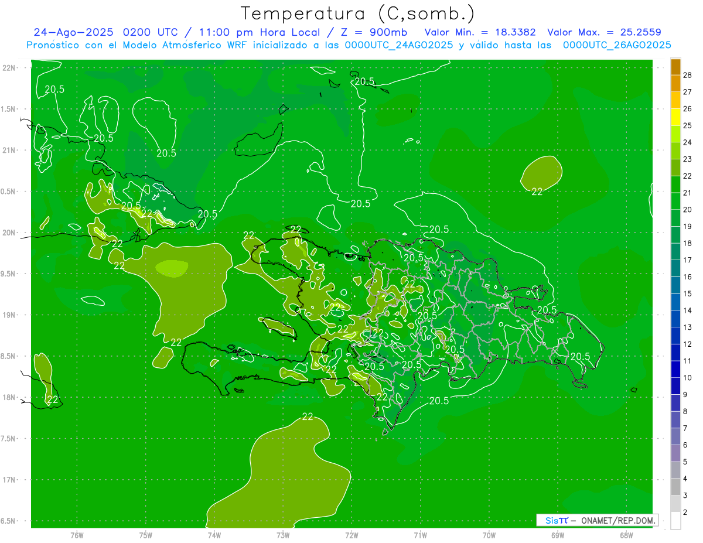This screenshot has width=703, height=543.
Task: Click the "73W" longitude axis label
Action: (x=283, y=535)
